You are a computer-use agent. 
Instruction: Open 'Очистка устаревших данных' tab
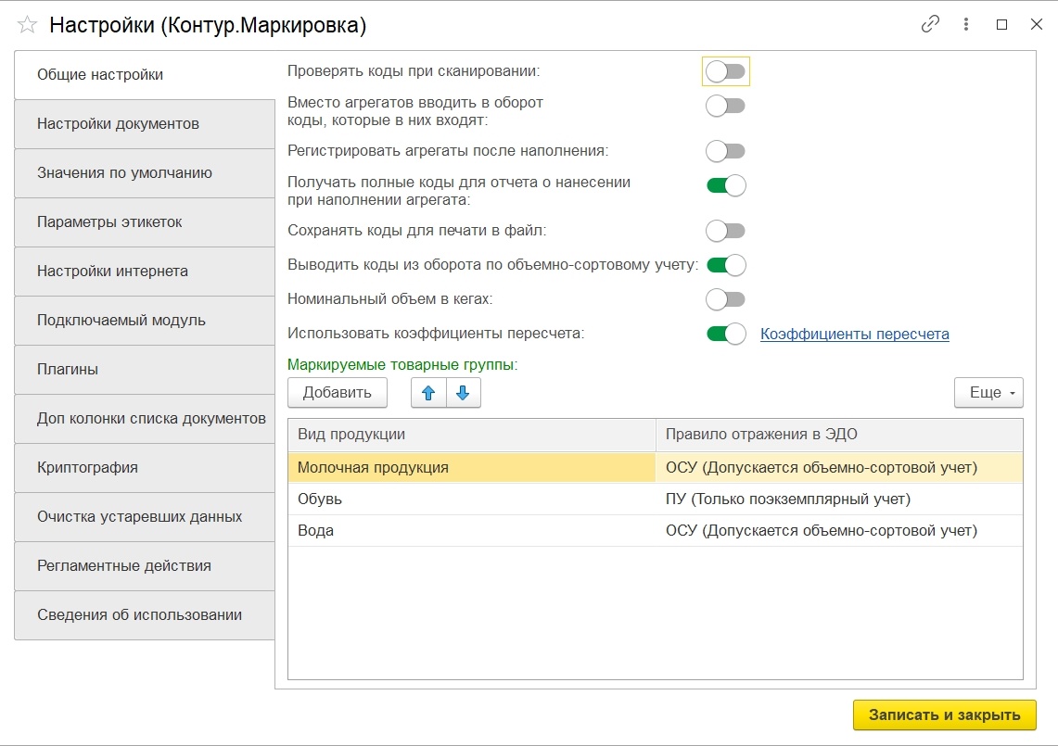point(145,517)
